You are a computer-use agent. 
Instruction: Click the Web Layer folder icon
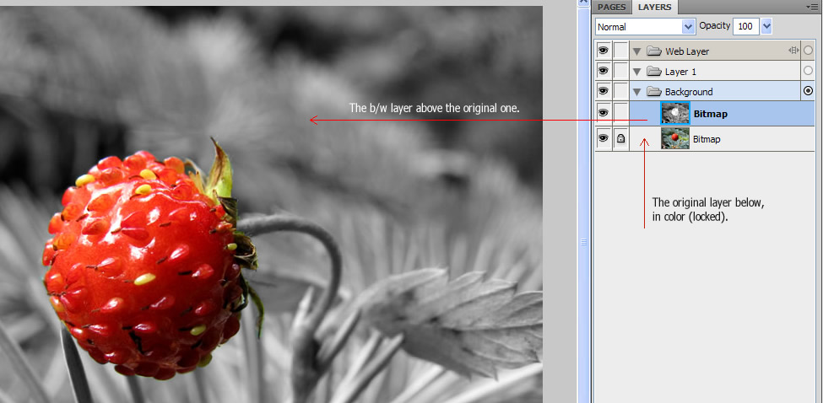tap(653, 51)
